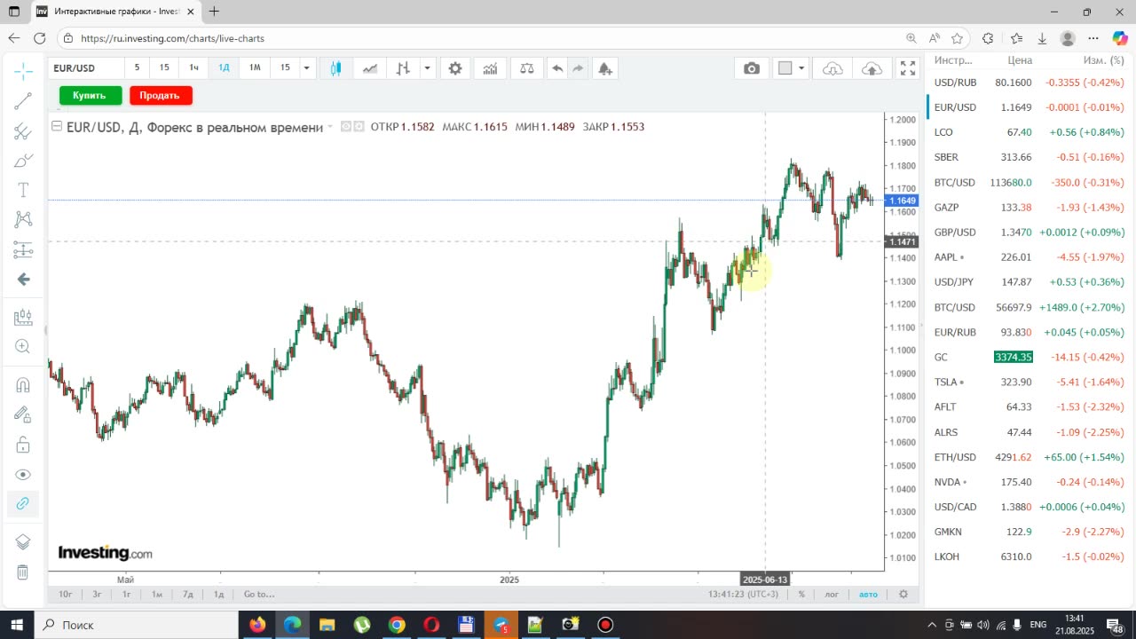Toggle the лог logarithmic scale
This screenshot has width=1136, height=639.
coord(832,594)
